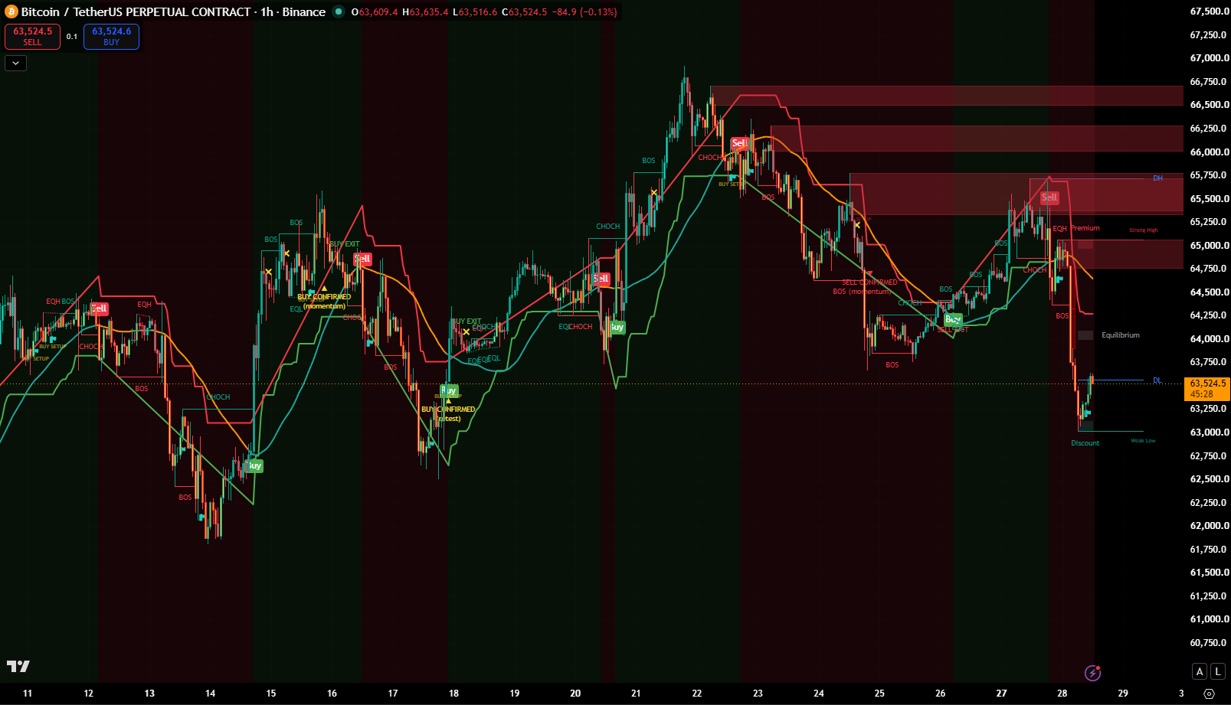Click the red SELL 63,524.5 button
The height and width of the screenshot is (705, 1231).
click(x=32, y=36)
